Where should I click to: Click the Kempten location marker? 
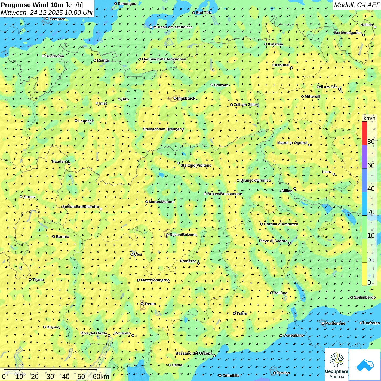tap(47, 19)
